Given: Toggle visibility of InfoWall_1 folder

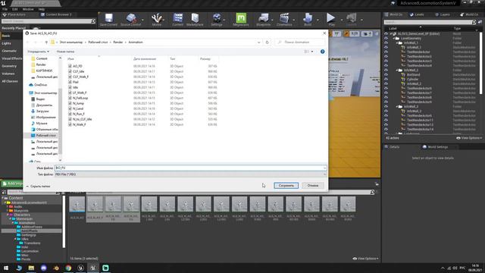Looking at the screenshot, I should pos(386,43).
